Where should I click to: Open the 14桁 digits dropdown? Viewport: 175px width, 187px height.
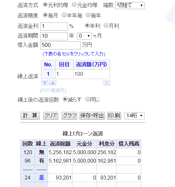coord(134,116)
